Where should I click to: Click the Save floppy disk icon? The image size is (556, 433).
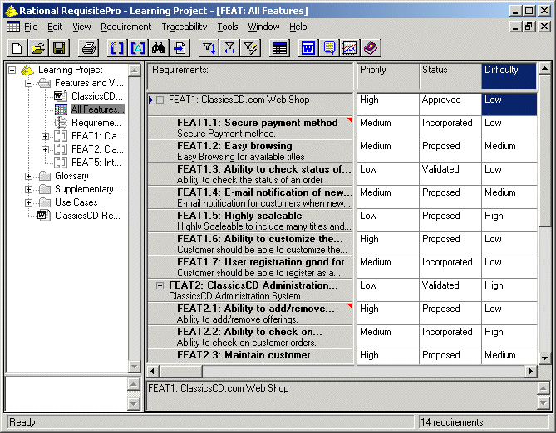[x=59, y=48]
